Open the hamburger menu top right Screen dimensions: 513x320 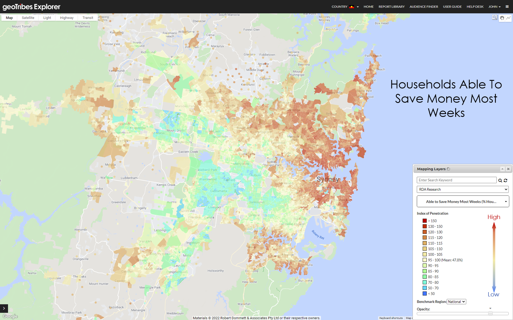click(x=507, y=7)
